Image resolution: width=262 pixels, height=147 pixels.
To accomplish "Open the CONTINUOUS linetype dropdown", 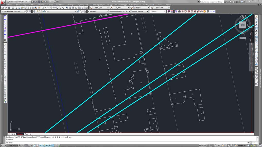I will [120, 12].
